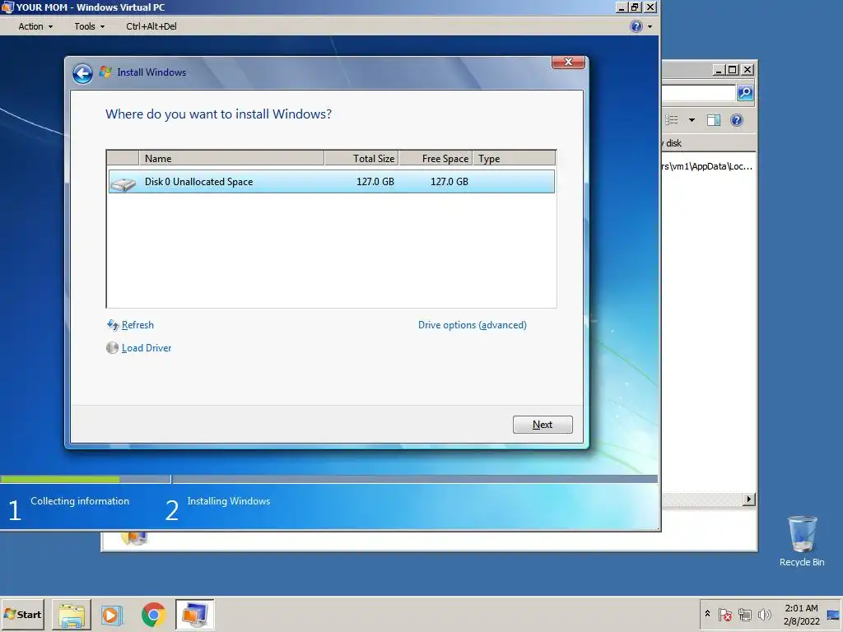Screen dimensions: 843x632
Task: Send Ctrl+Alt+Del to the virtual machine
Action: point(151,26)
